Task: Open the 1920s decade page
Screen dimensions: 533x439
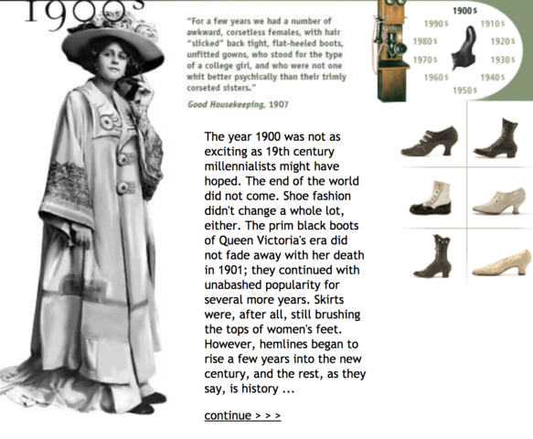Action: coord(503,41)
